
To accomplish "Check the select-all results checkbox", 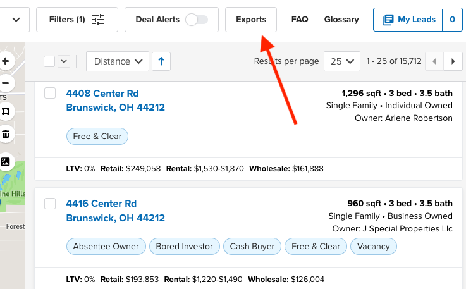I will click(49, 61).
